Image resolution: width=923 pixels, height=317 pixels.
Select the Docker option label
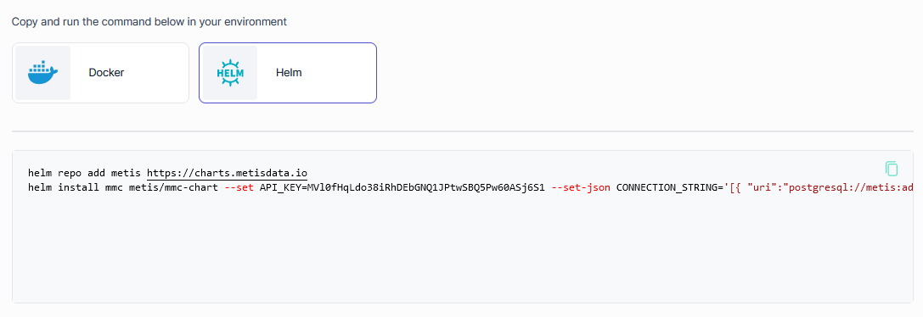[x=106, y=73]
